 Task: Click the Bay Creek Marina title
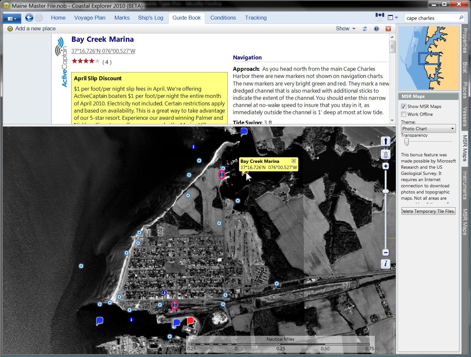click(103, 39)
